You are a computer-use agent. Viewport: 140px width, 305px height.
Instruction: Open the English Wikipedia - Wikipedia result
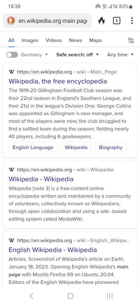52,250
